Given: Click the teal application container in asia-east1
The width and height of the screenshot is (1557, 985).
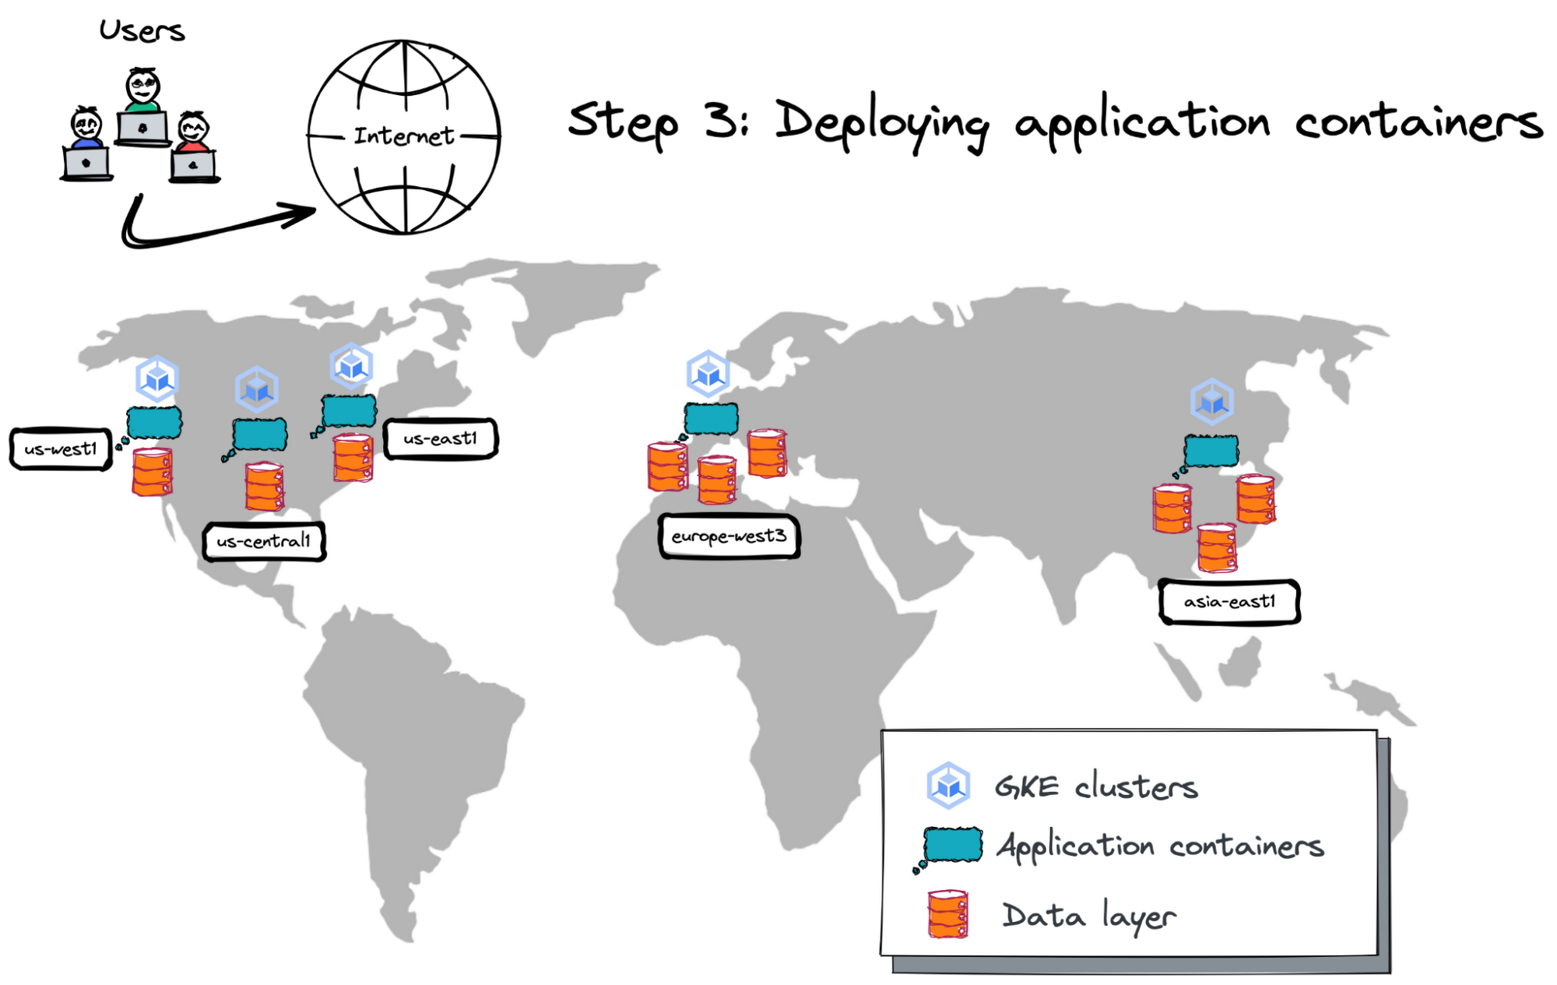Looking at the screenshot, I should point(1211,451).
